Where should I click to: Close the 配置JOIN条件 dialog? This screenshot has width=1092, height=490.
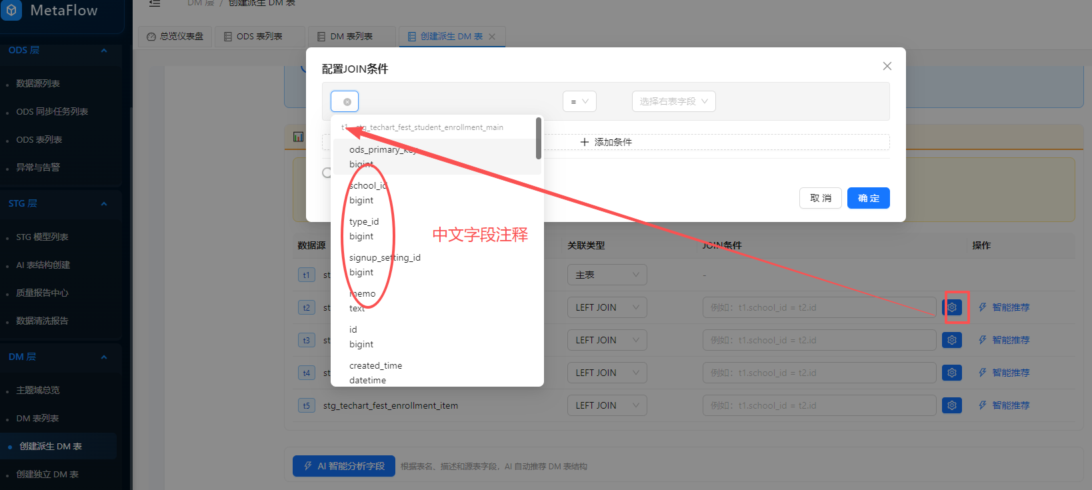pyautogui.click(x=887, y=66)
